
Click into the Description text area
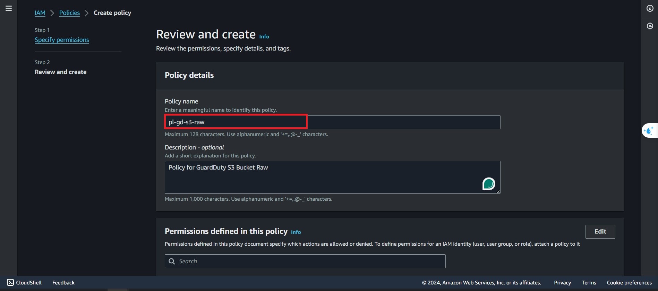(323, 177)
